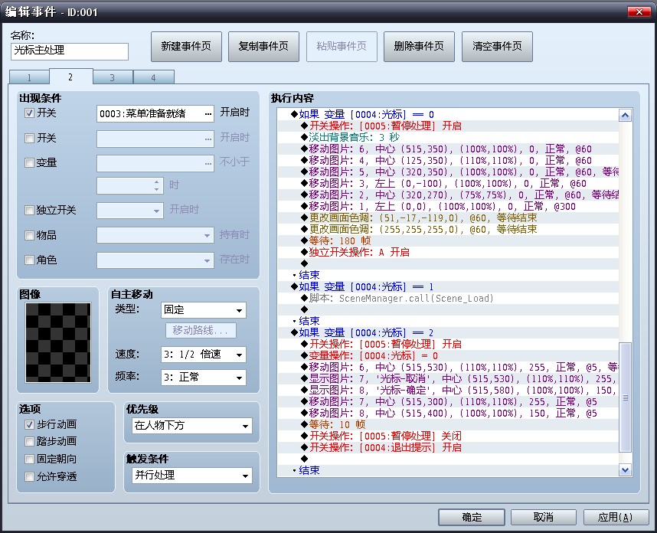Switch to event page tab 4
The image size is (657, 533).
tap(153, 77)
